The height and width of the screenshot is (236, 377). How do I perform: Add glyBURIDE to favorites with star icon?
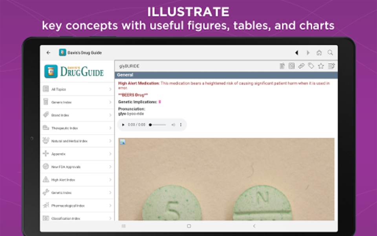(321, 66)
